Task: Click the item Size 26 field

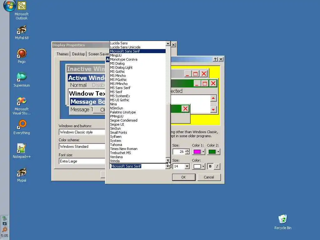Action: (179, 152)
